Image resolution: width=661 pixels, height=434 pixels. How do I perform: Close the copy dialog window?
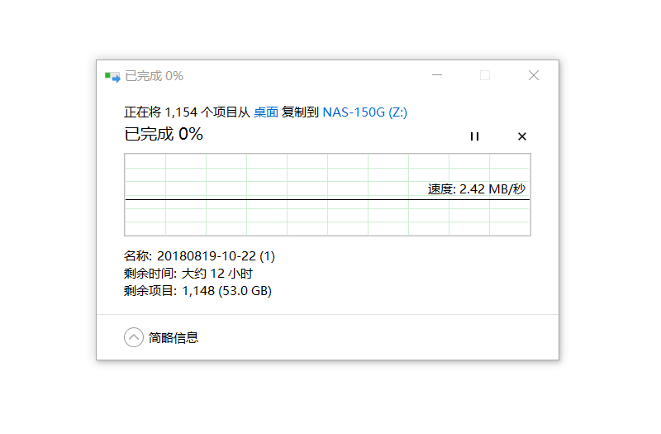pos(533,75)
